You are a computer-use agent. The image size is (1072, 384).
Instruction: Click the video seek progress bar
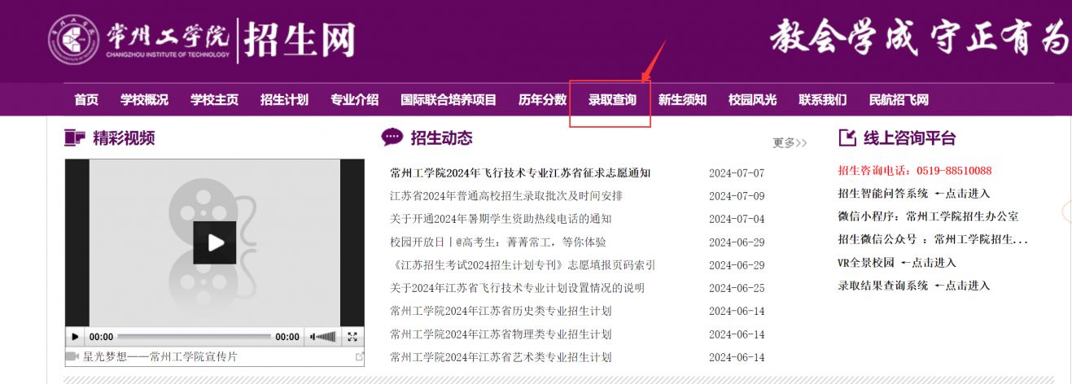(x=194, y=337)
